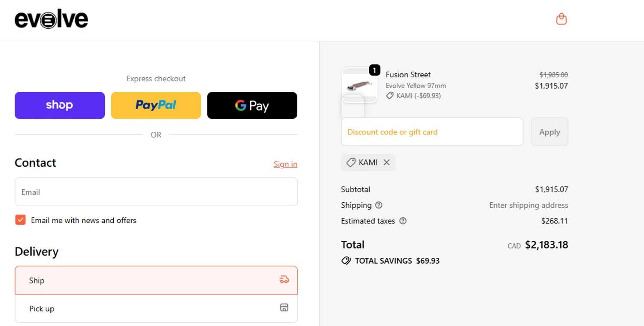Click the Subtotal label

(355, 189)
